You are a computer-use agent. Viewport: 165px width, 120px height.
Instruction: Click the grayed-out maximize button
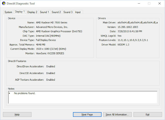pyautogui.click(x=149, y=3)
